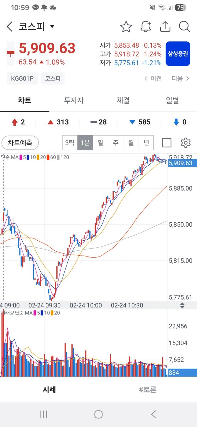The image size is (197, 427).
Task: Adjust the chart pane resize handle
Action: [182, 305]
